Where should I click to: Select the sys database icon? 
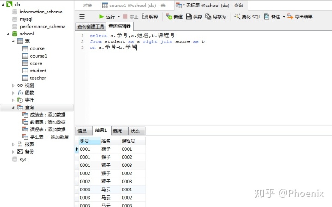pyautogui.click(x=15, y=159)
